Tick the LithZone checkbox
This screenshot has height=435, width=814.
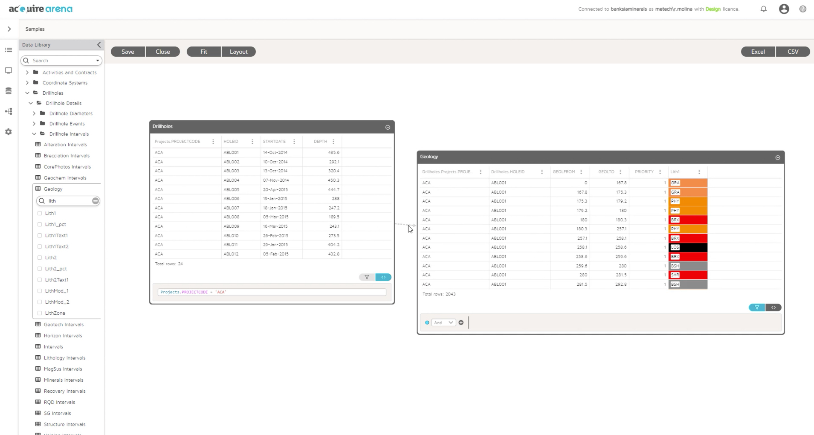tap(40, 313)
